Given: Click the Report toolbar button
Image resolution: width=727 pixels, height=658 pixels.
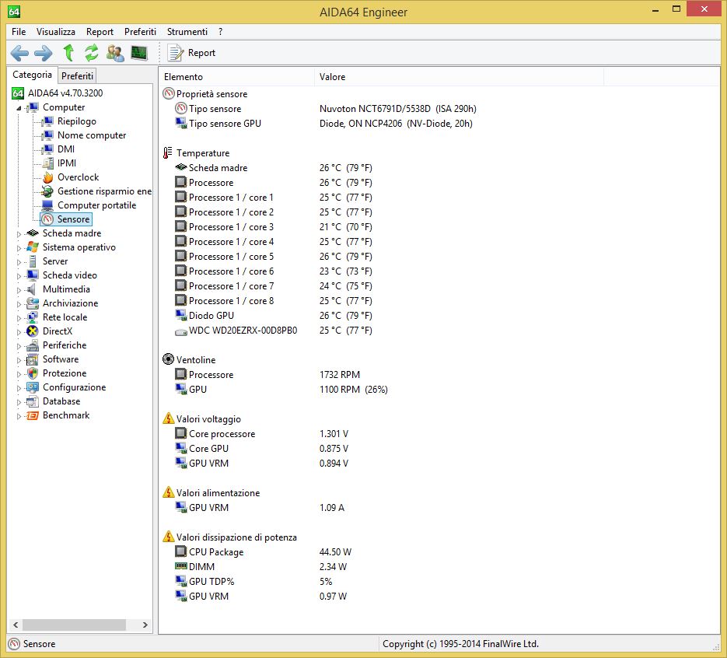Looking at the screenshot, I should point(192,53).
